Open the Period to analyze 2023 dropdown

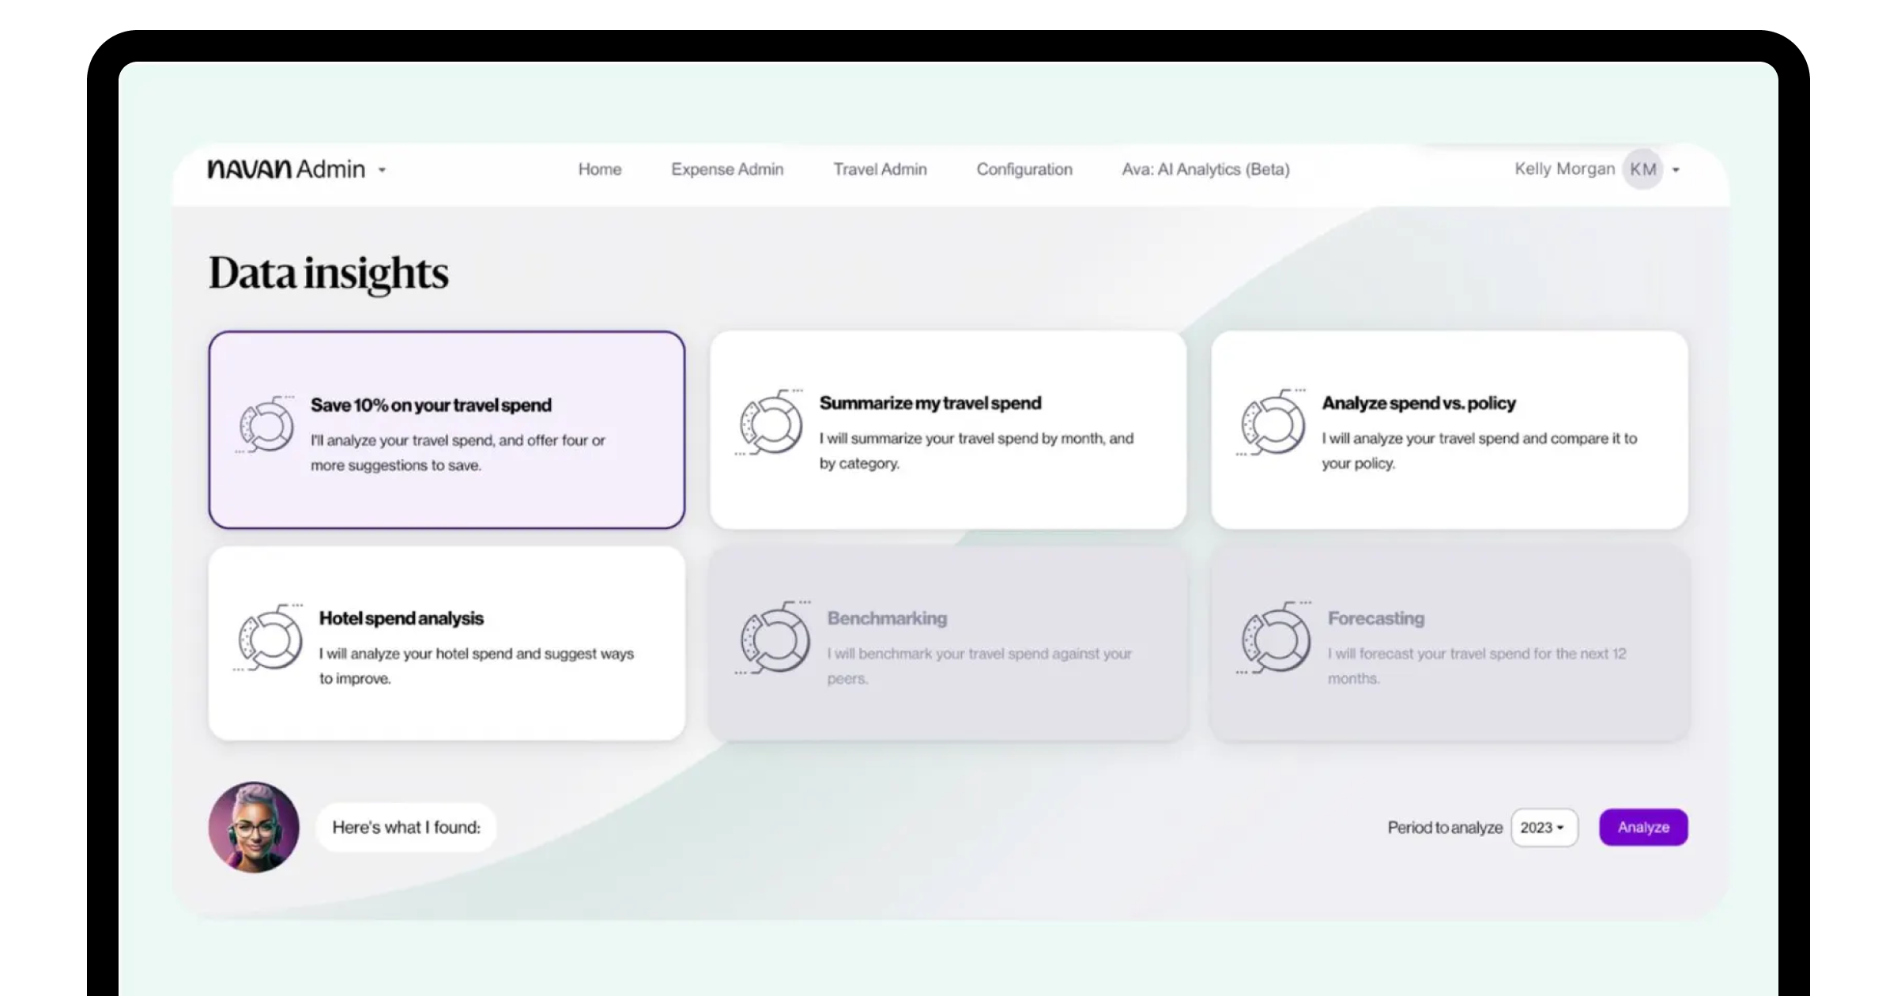point(1543,828)
